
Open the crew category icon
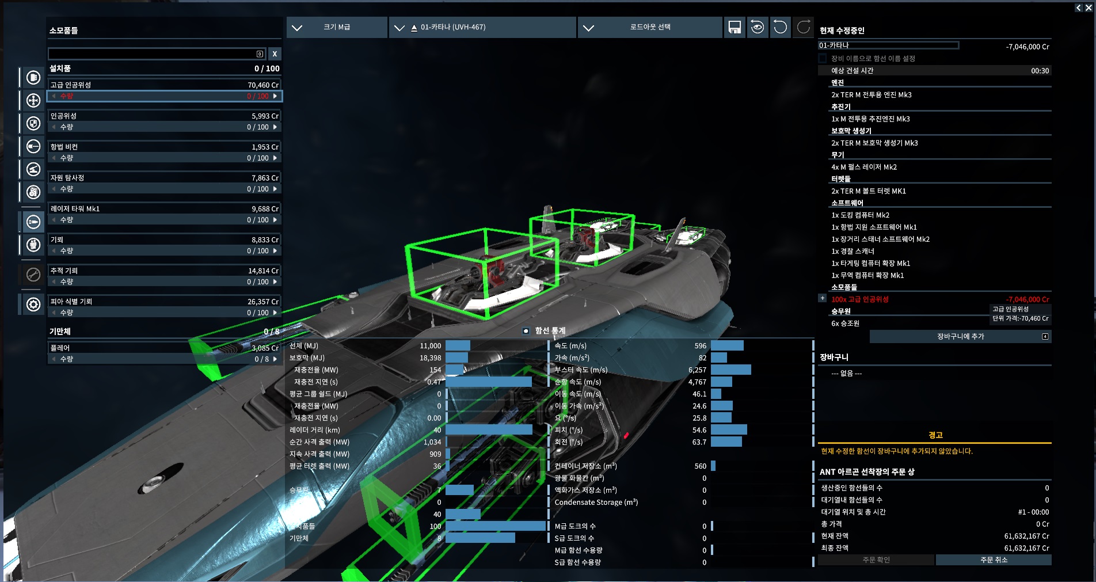33,245
